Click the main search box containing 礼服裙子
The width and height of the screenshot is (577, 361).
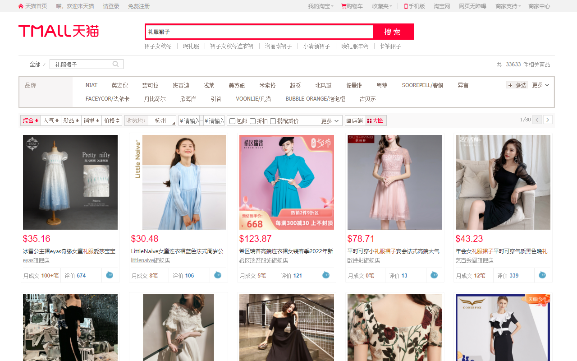tap(259, 32)
